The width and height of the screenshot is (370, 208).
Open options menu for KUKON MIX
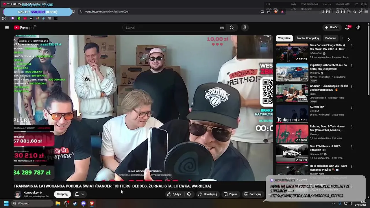coord(352,107)
